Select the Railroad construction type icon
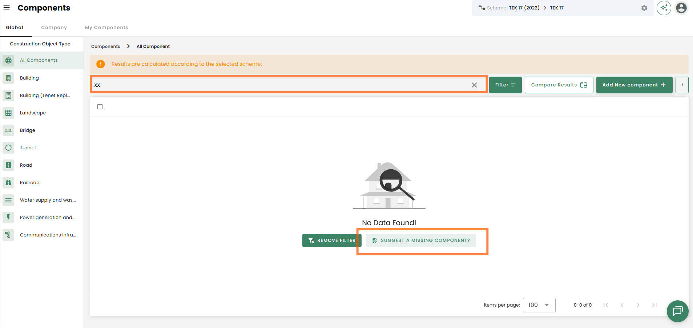The image size is (693, 328). (8, 183)
